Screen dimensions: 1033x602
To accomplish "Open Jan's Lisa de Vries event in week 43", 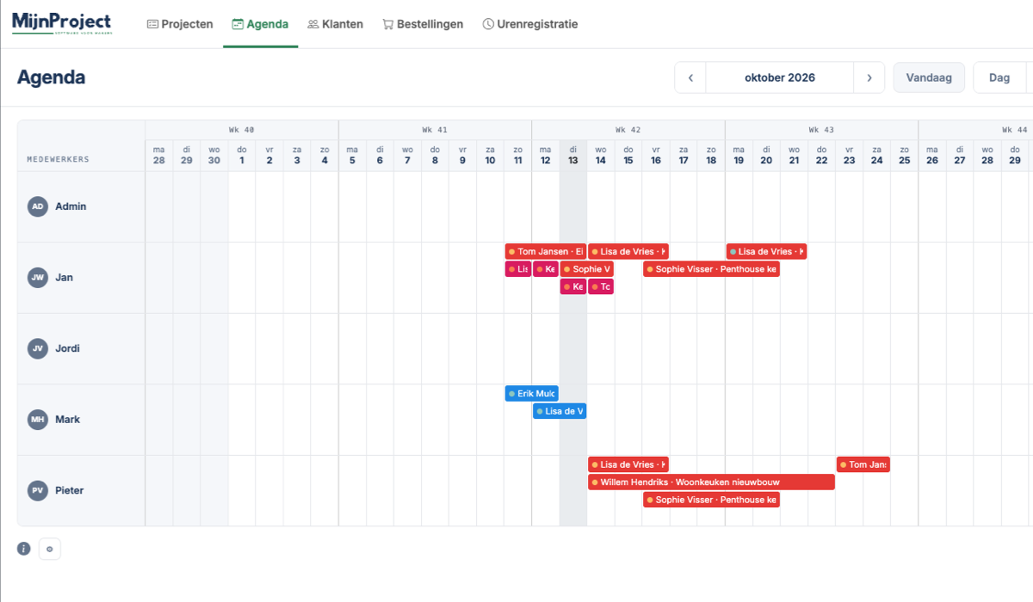I will coord(766,252).
